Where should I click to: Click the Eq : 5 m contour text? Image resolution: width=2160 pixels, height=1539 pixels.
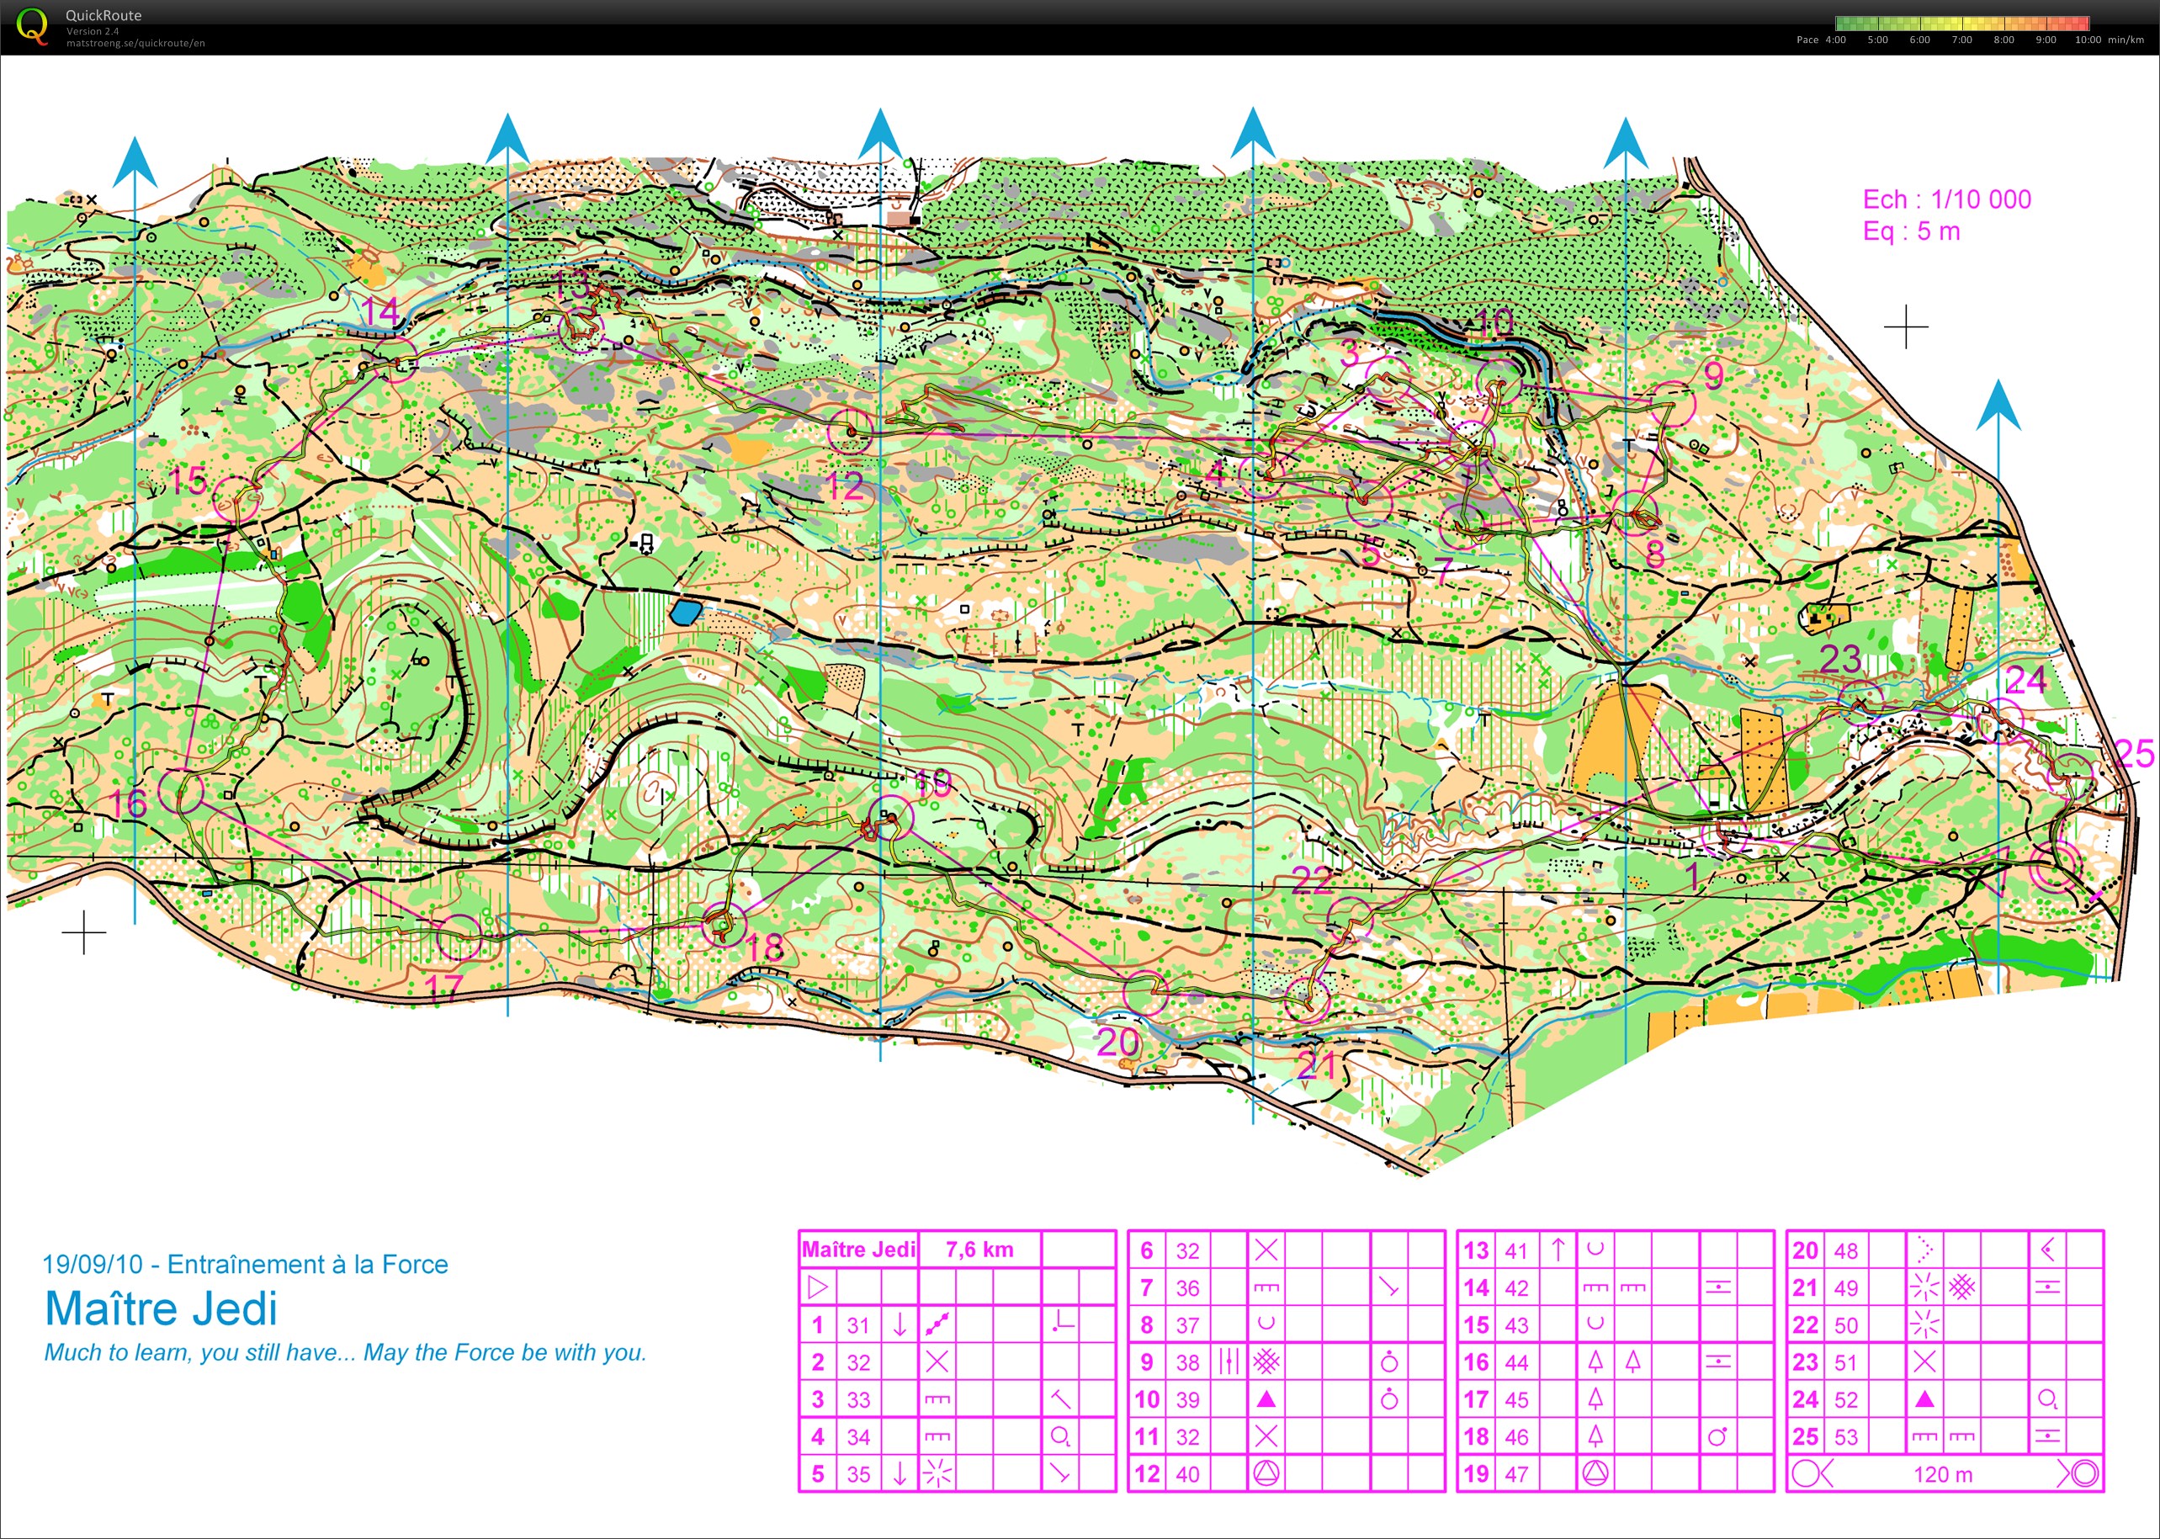(1911, 231)
